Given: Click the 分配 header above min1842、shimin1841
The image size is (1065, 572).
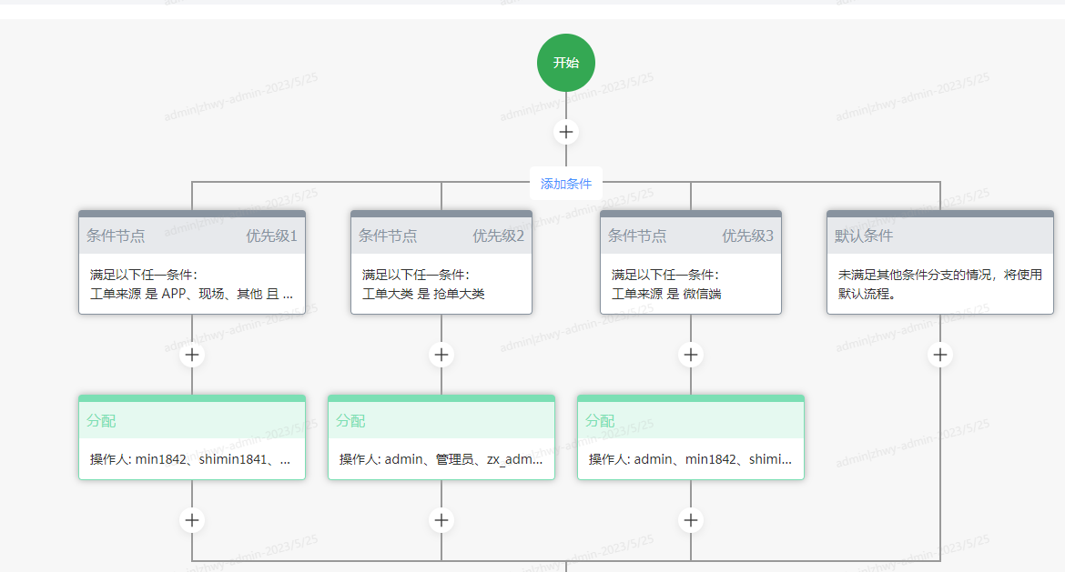Looking at the screenshot, I should point(192,420).
